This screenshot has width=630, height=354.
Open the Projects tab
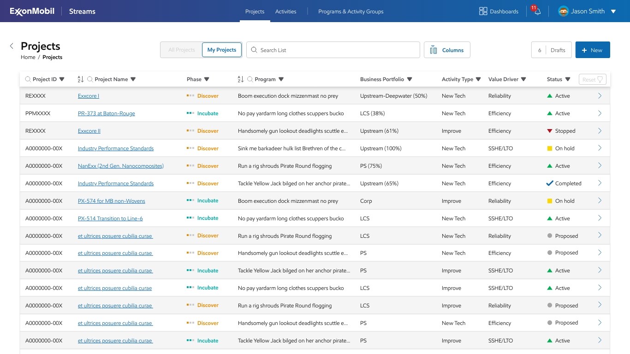point(255,12)
